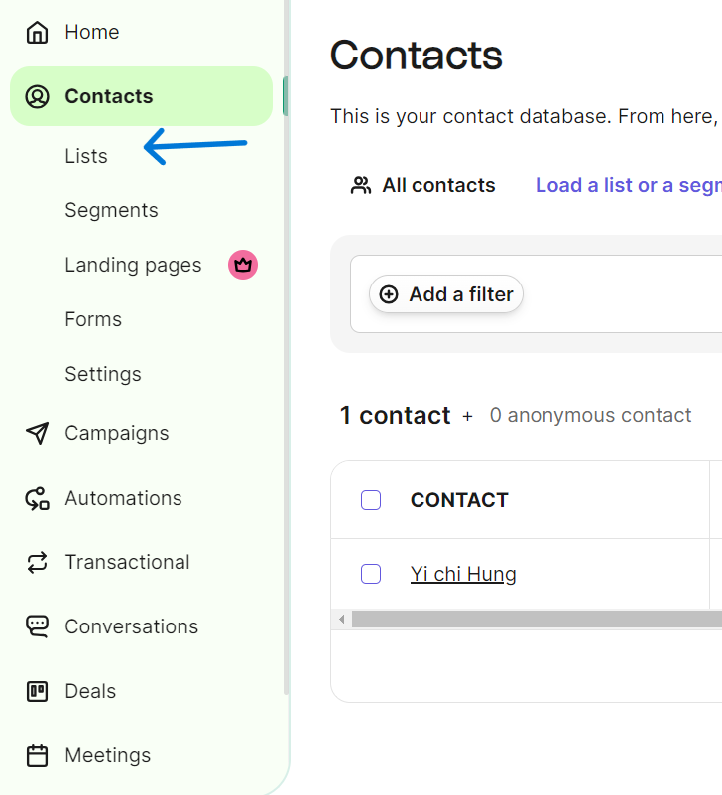Click the Deals board icon
Viewport: 722px width, 795px height.
point(38,691)
